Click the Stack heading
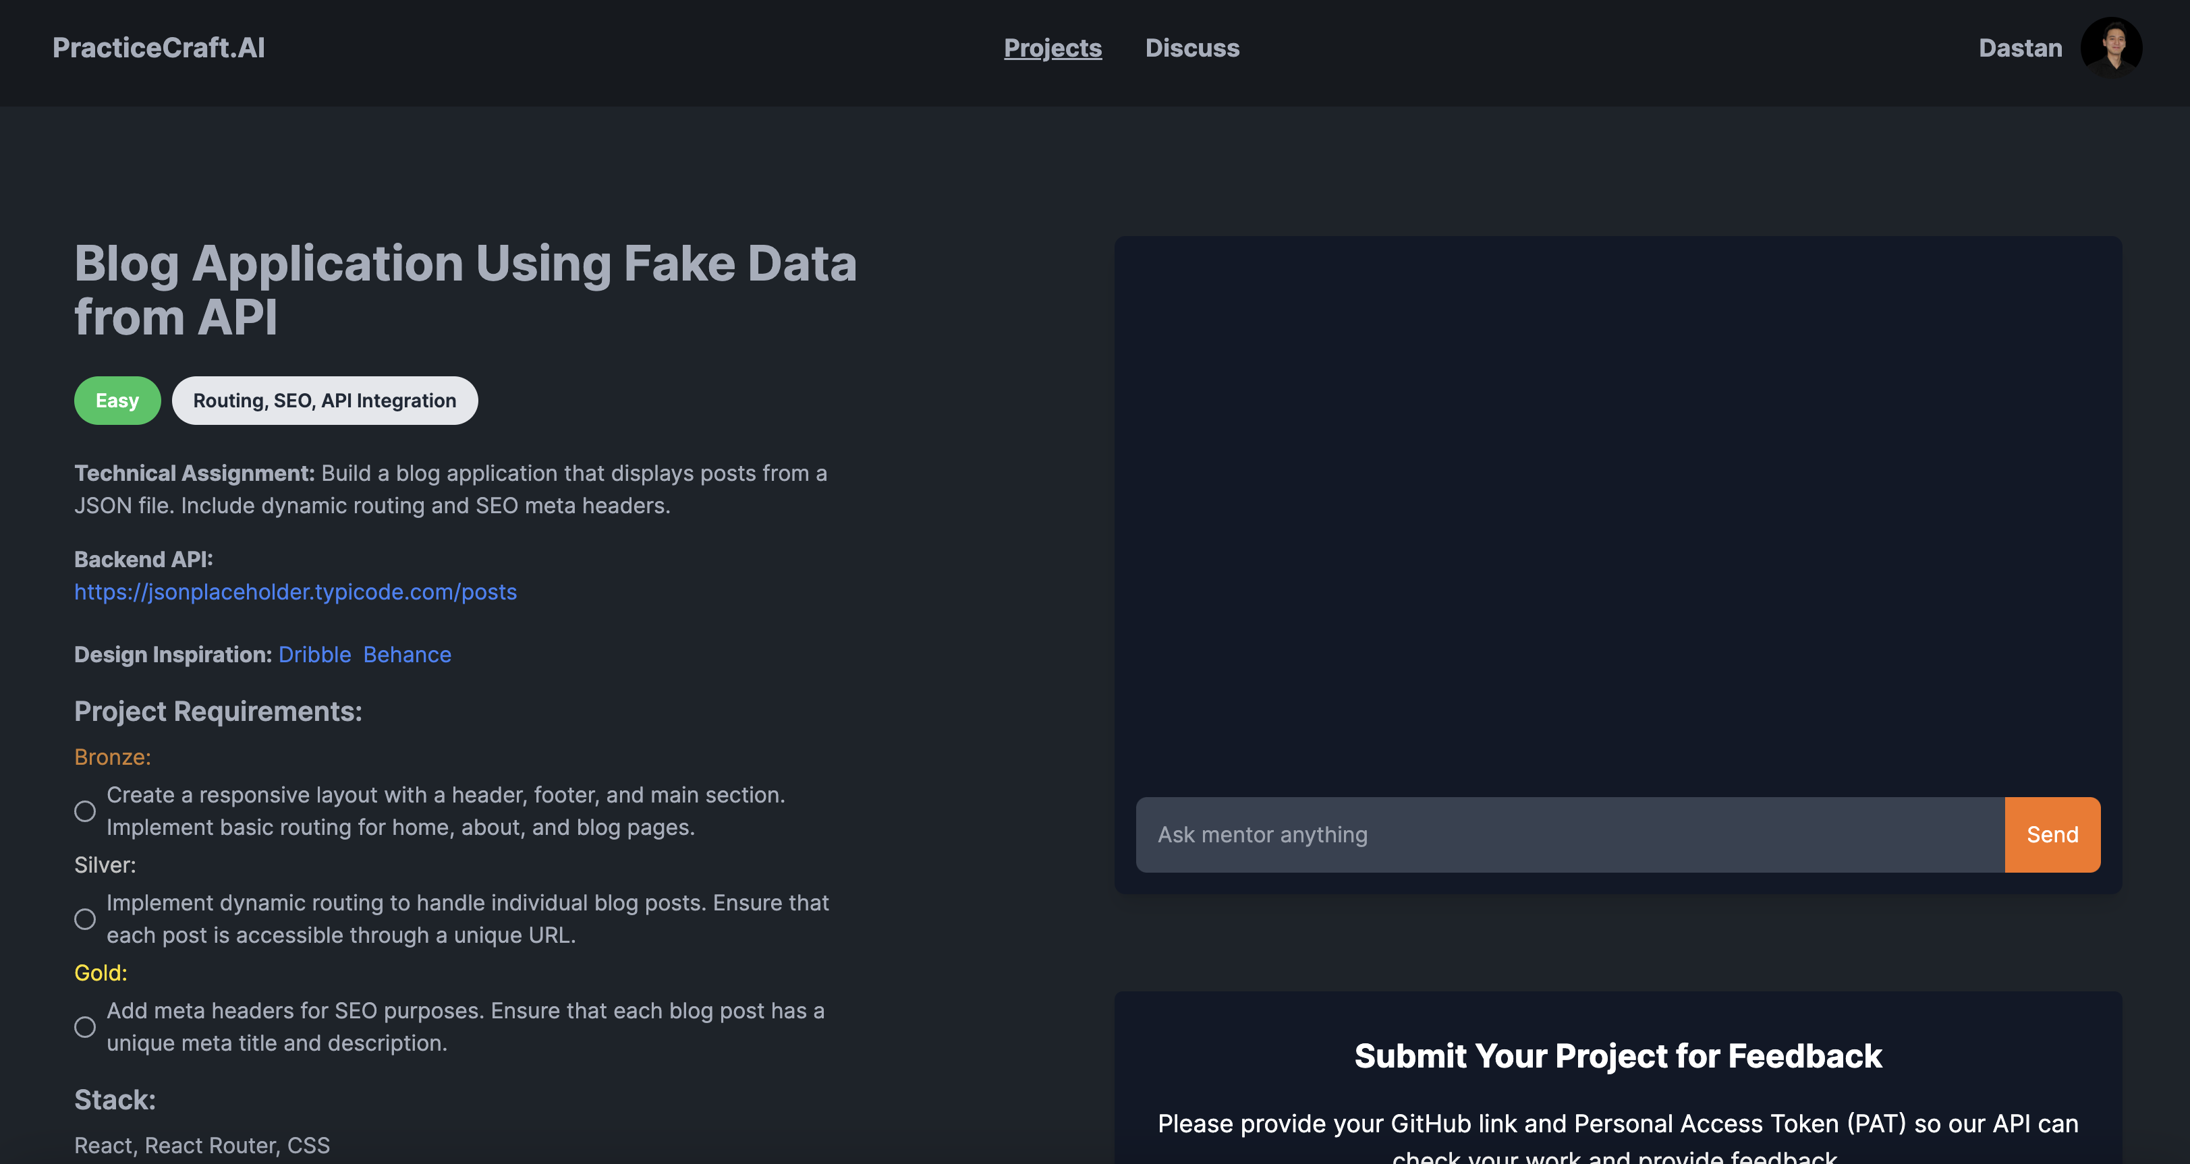 pos(115,1099)
